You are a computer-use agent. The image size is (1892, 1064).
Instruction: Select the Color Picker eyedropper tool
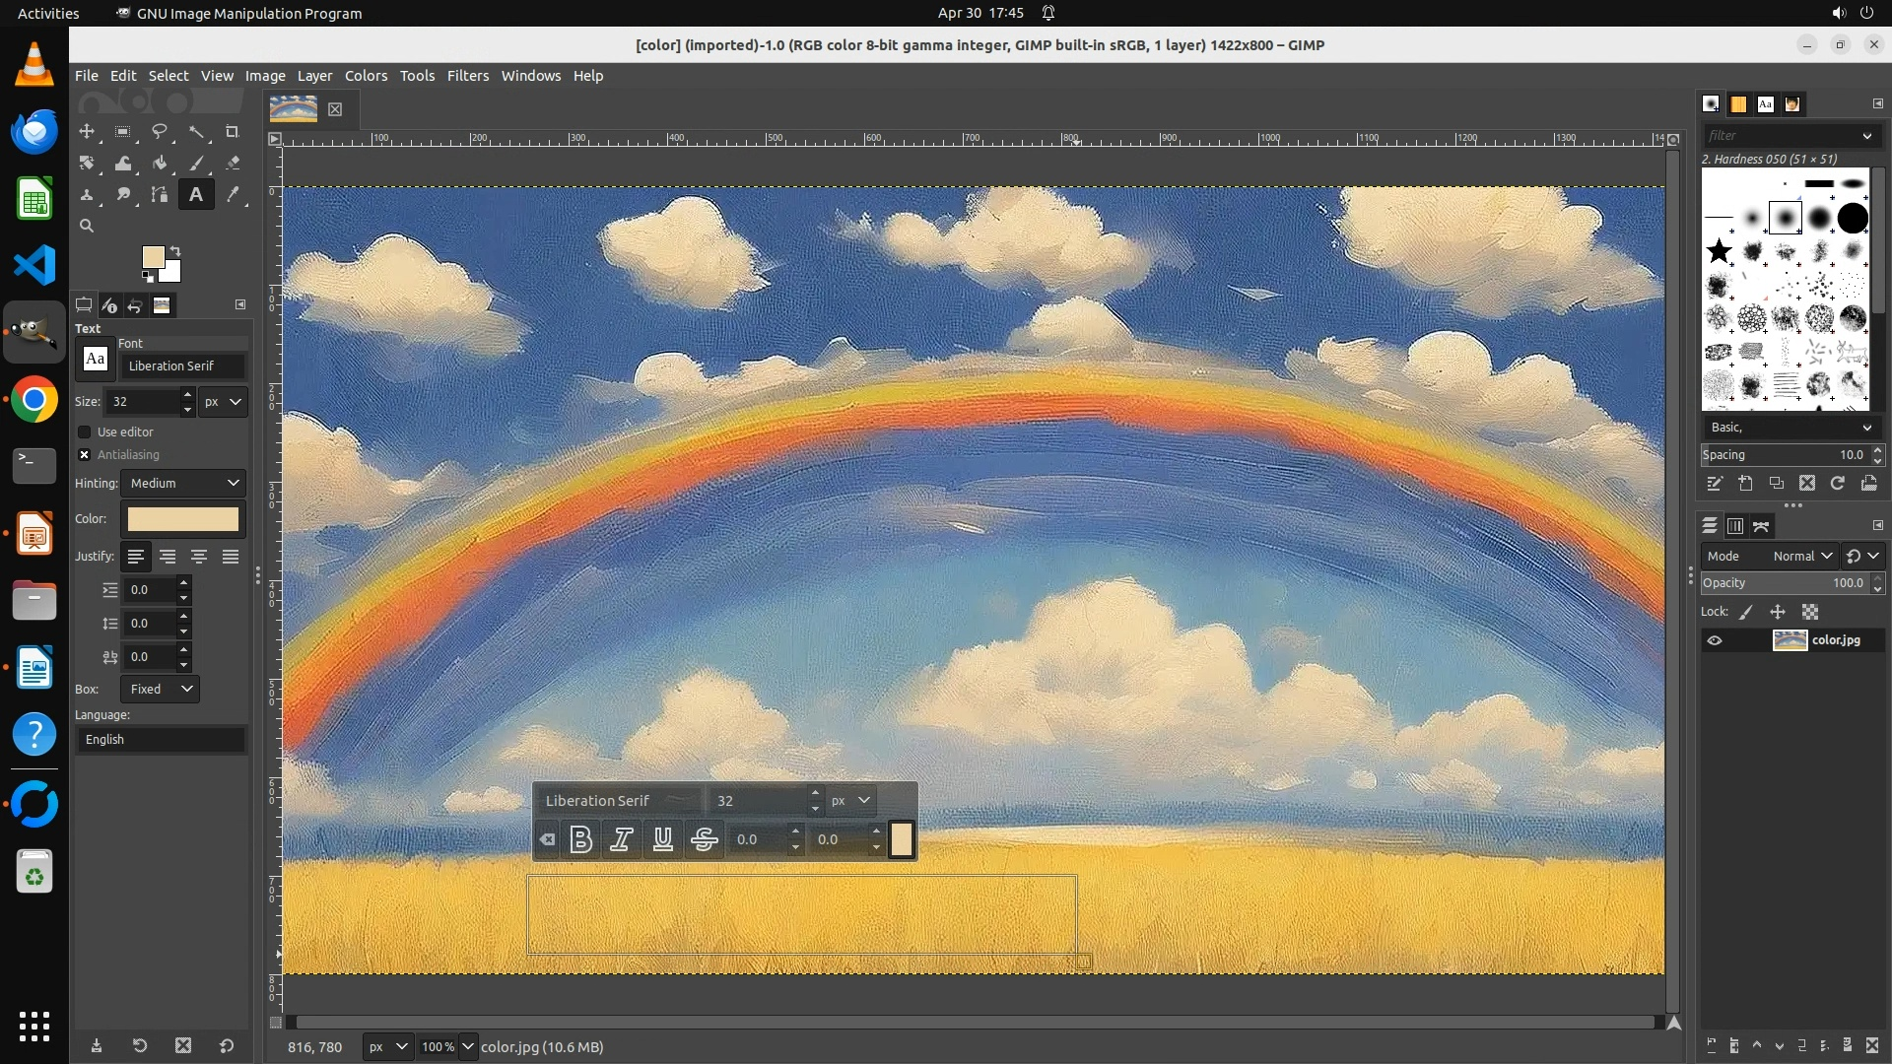[233, 195]
